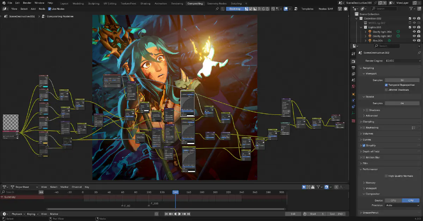This screenshot has width=423, height=221.
Task: Toggle the Backdrop button
Action: (235, 9)
